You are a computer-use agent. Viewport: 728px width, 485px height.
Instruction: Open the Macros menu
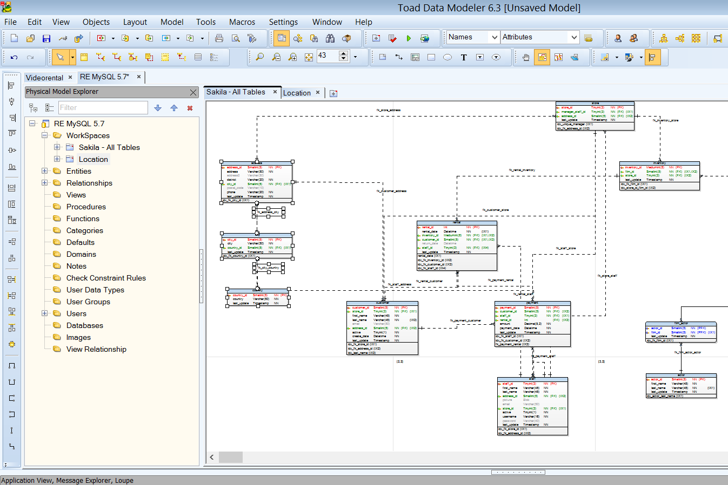(242, 22)
